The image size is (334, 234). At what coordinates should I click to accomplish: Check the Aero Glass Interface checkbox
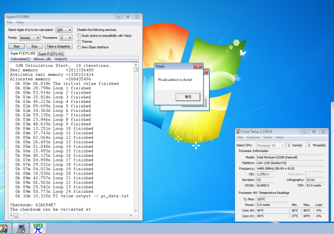point(79,47)
